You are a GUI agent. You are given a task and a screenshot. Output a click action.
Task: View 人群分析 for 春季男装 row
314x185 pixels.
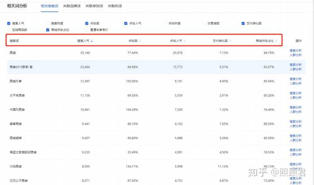point(295,126)
